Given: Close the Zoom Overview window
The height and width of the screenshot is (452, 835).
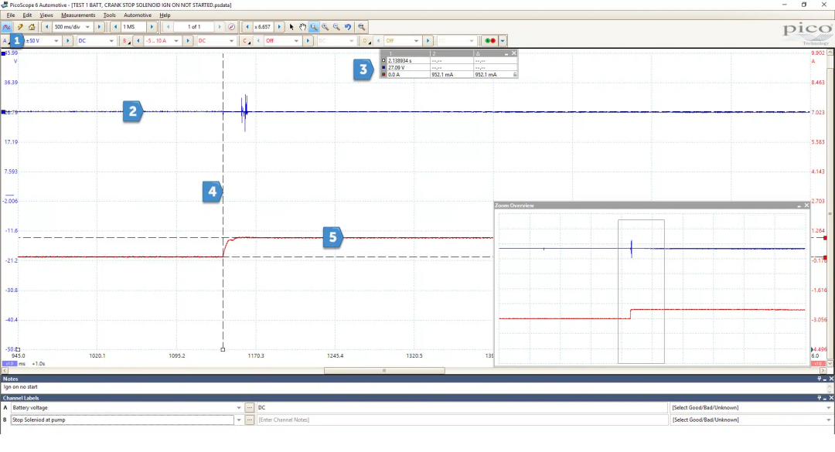Looking at the screenshot, I should [x=806, y=206].
